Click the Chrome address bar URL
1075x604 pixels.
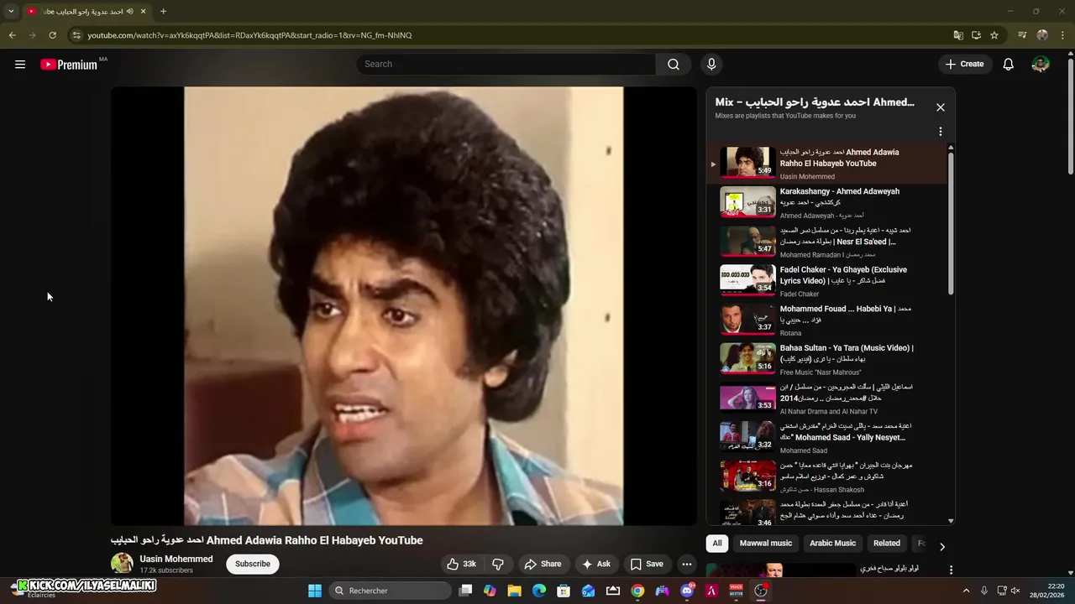[x=250, y=35]
